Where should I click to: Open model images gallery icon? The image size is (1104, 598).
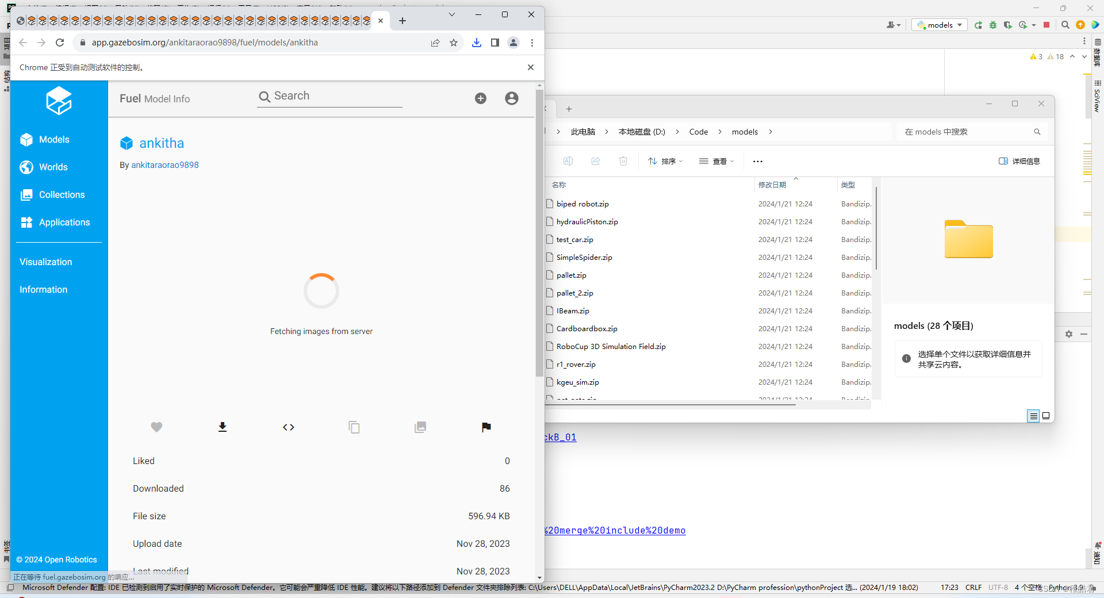[x=420, y=427]
